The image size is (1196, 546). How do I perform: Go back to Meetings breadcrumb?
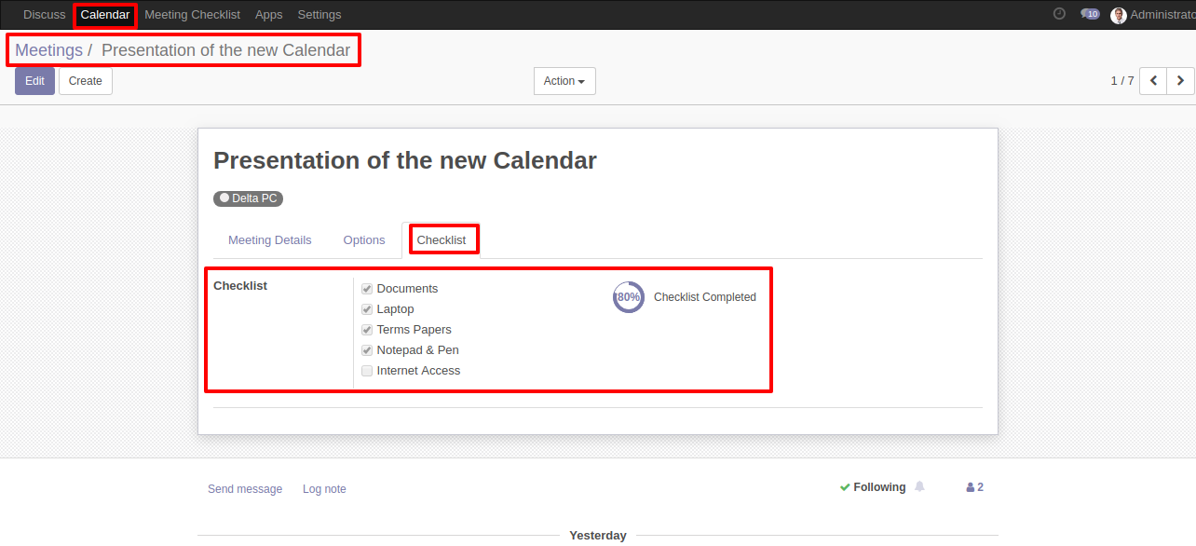[x=48, y=50]
